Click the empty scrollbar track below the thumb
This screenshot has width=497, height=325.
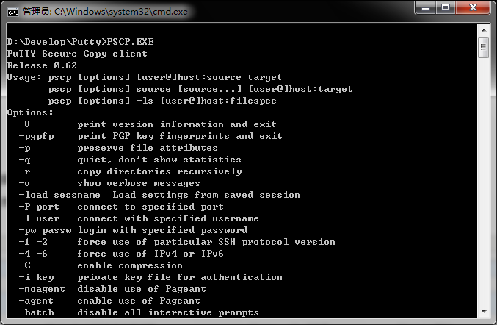(x=483, y=184)
